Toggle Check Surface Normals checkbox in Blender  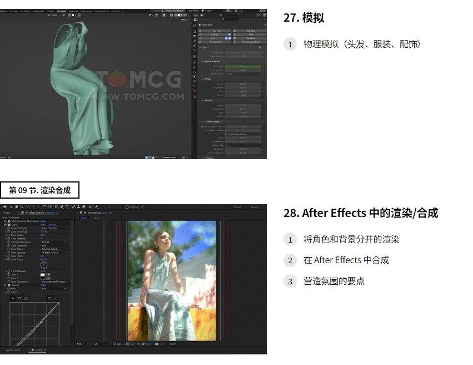(226, 134)
